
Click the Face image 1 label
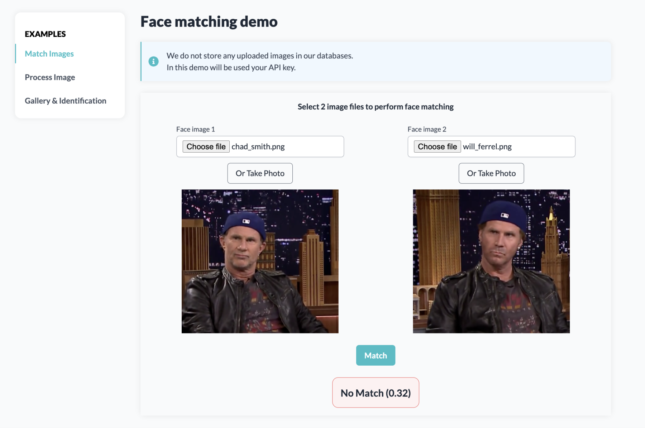click(195, 129)
